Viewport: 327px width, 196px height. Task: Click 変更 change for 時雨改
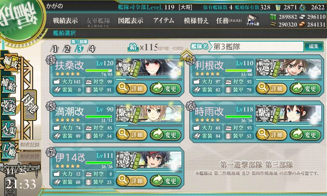(x=305, y=135)
